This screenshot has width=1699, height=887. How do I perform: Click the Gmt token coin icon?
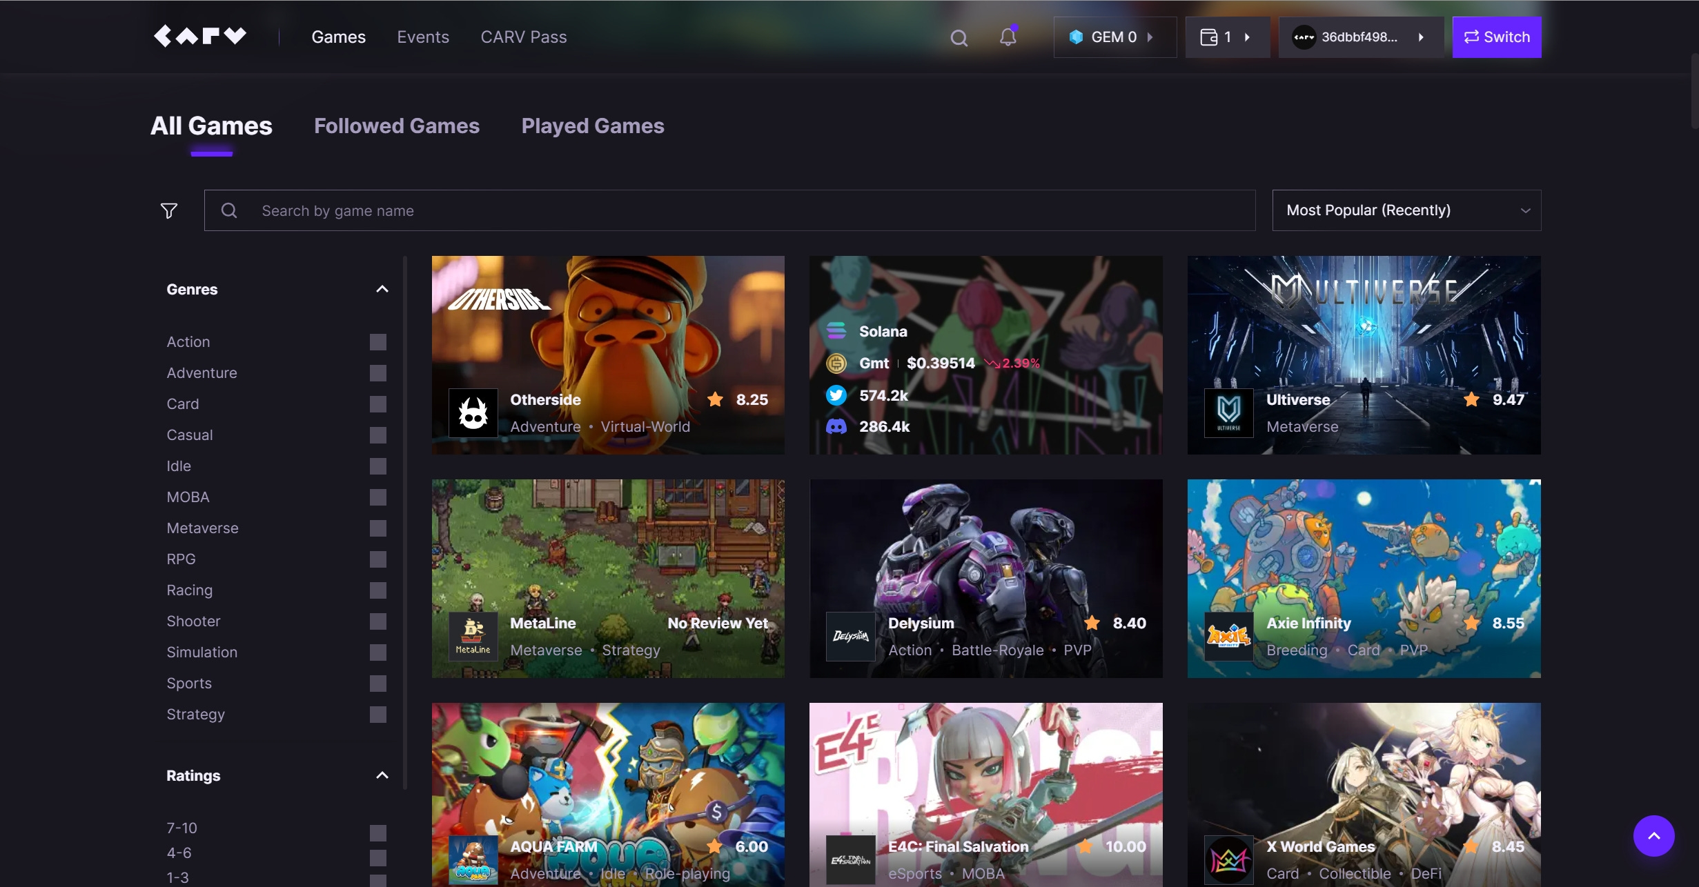coord(836,363)
